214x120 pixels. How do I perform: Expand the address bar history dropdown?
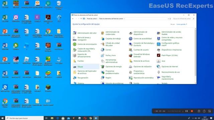[x=168, y=19]
